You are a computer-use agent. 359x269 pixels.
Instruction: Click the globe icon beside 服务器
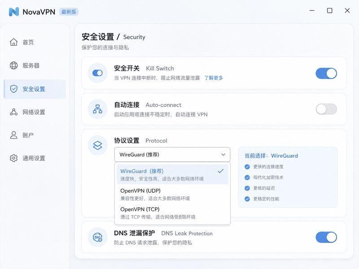click(x=14, y=65)
